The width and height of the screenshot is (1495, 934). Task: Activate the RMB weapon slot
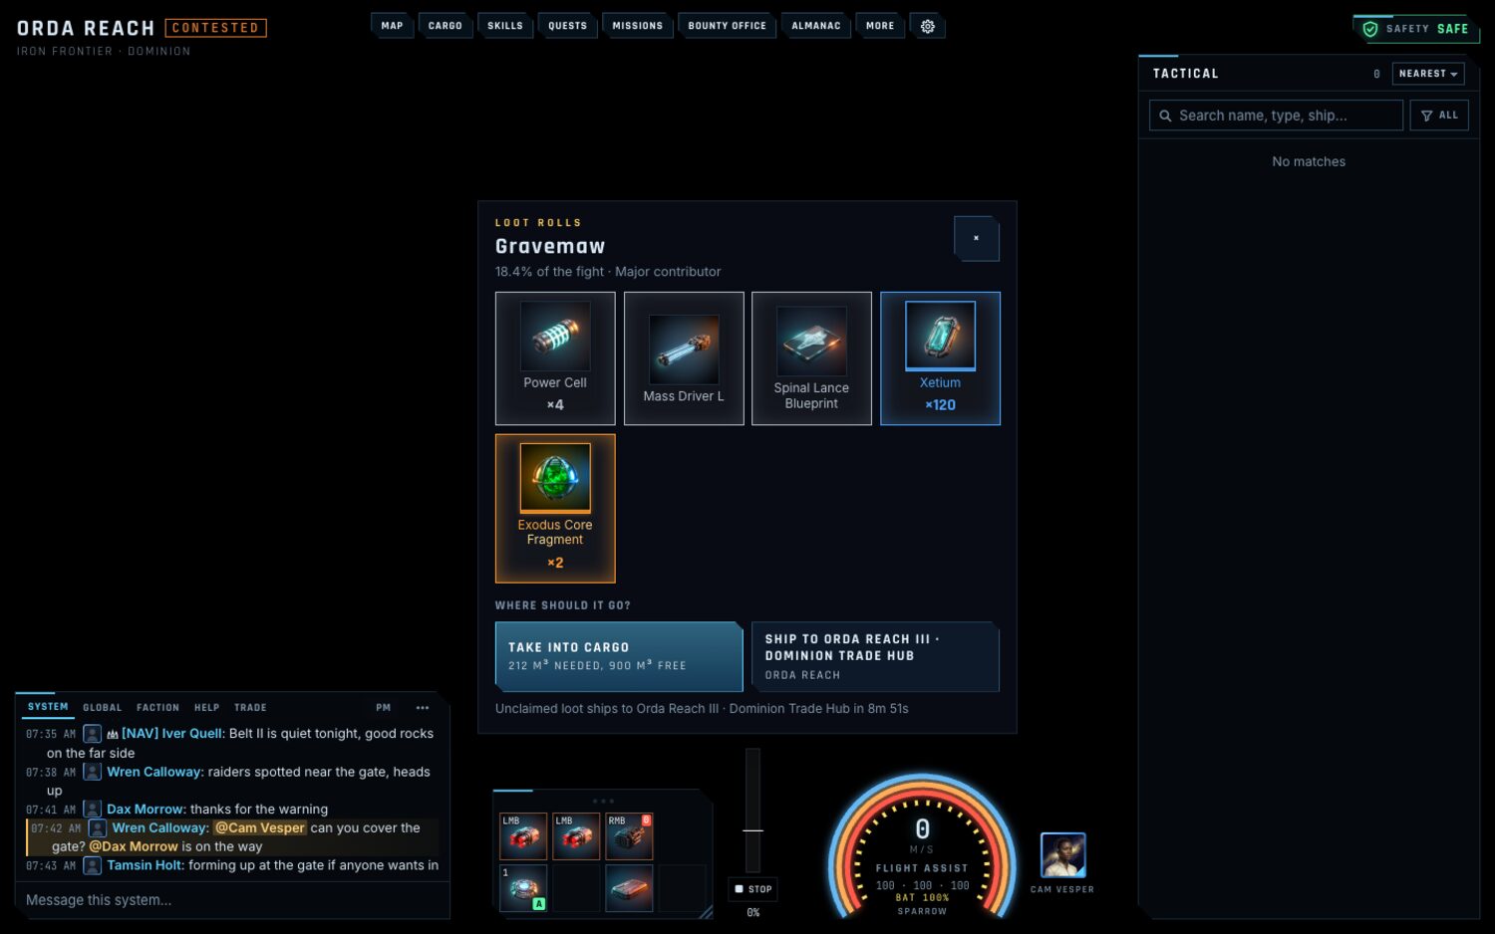click(629, 836)
